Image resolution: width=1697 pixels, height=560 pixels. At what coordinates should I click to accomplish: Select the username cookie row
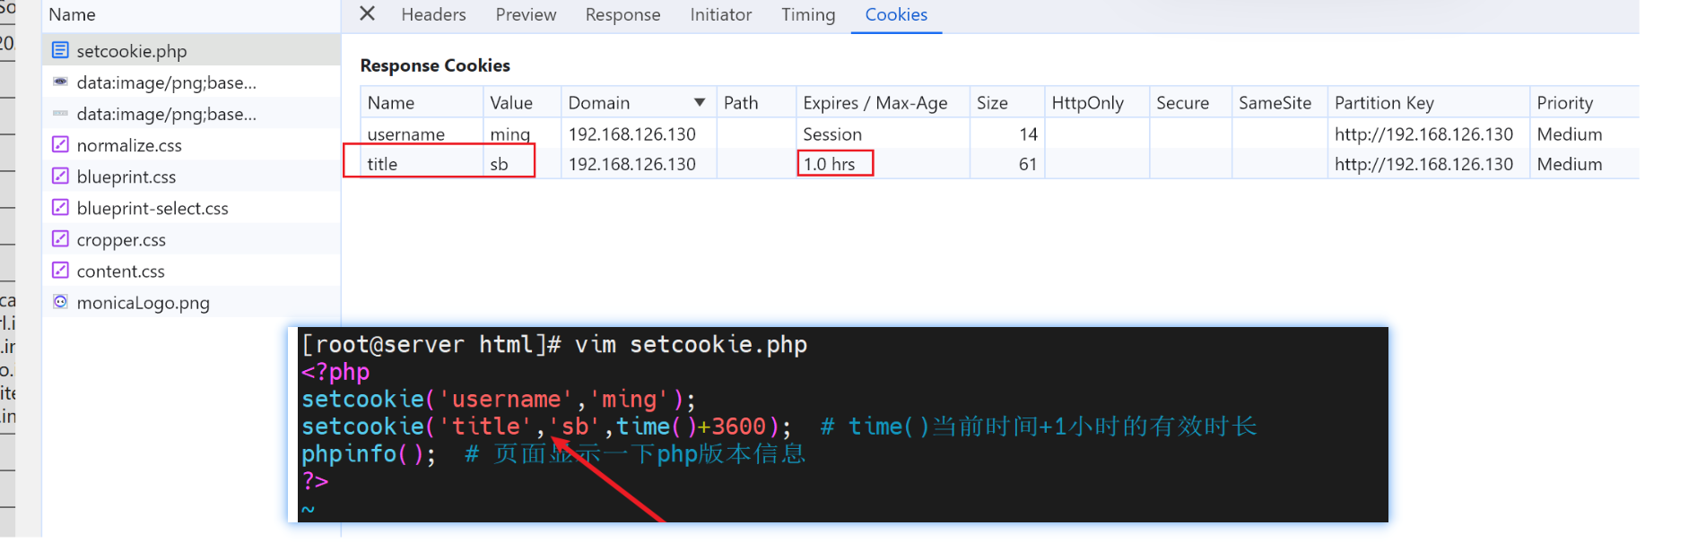pyautogui.click(x=405, y=134)
